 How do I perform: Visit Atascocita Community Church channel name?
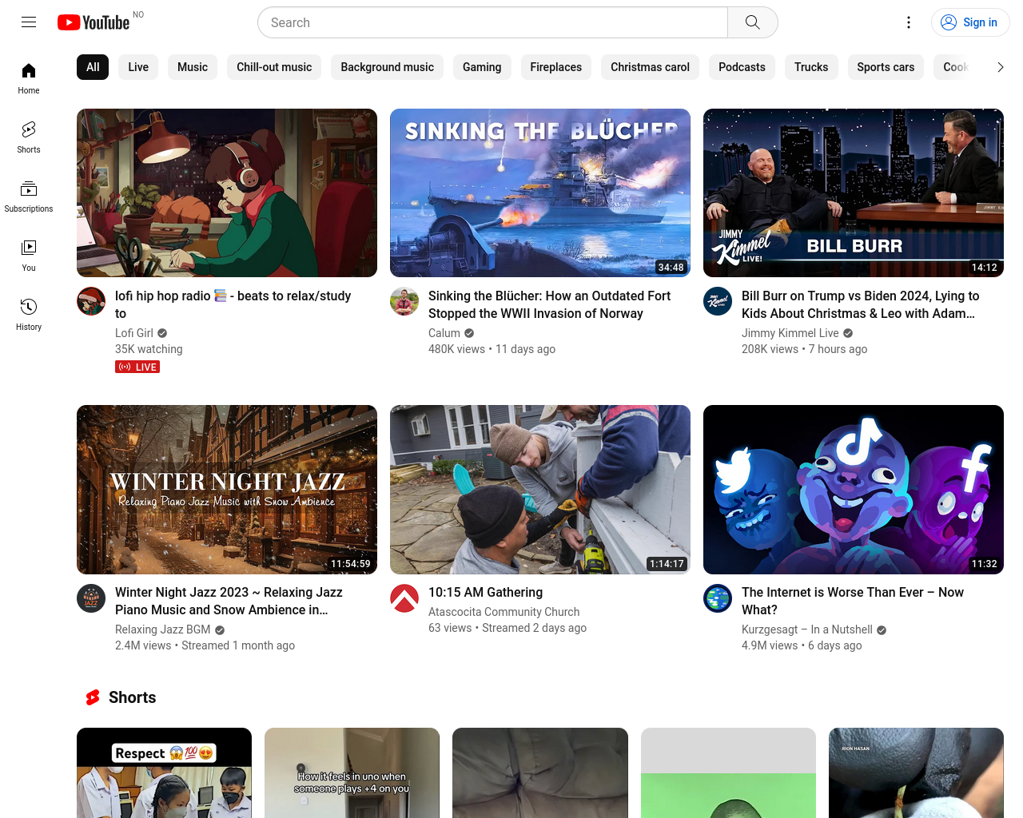(x=504, y=612)
